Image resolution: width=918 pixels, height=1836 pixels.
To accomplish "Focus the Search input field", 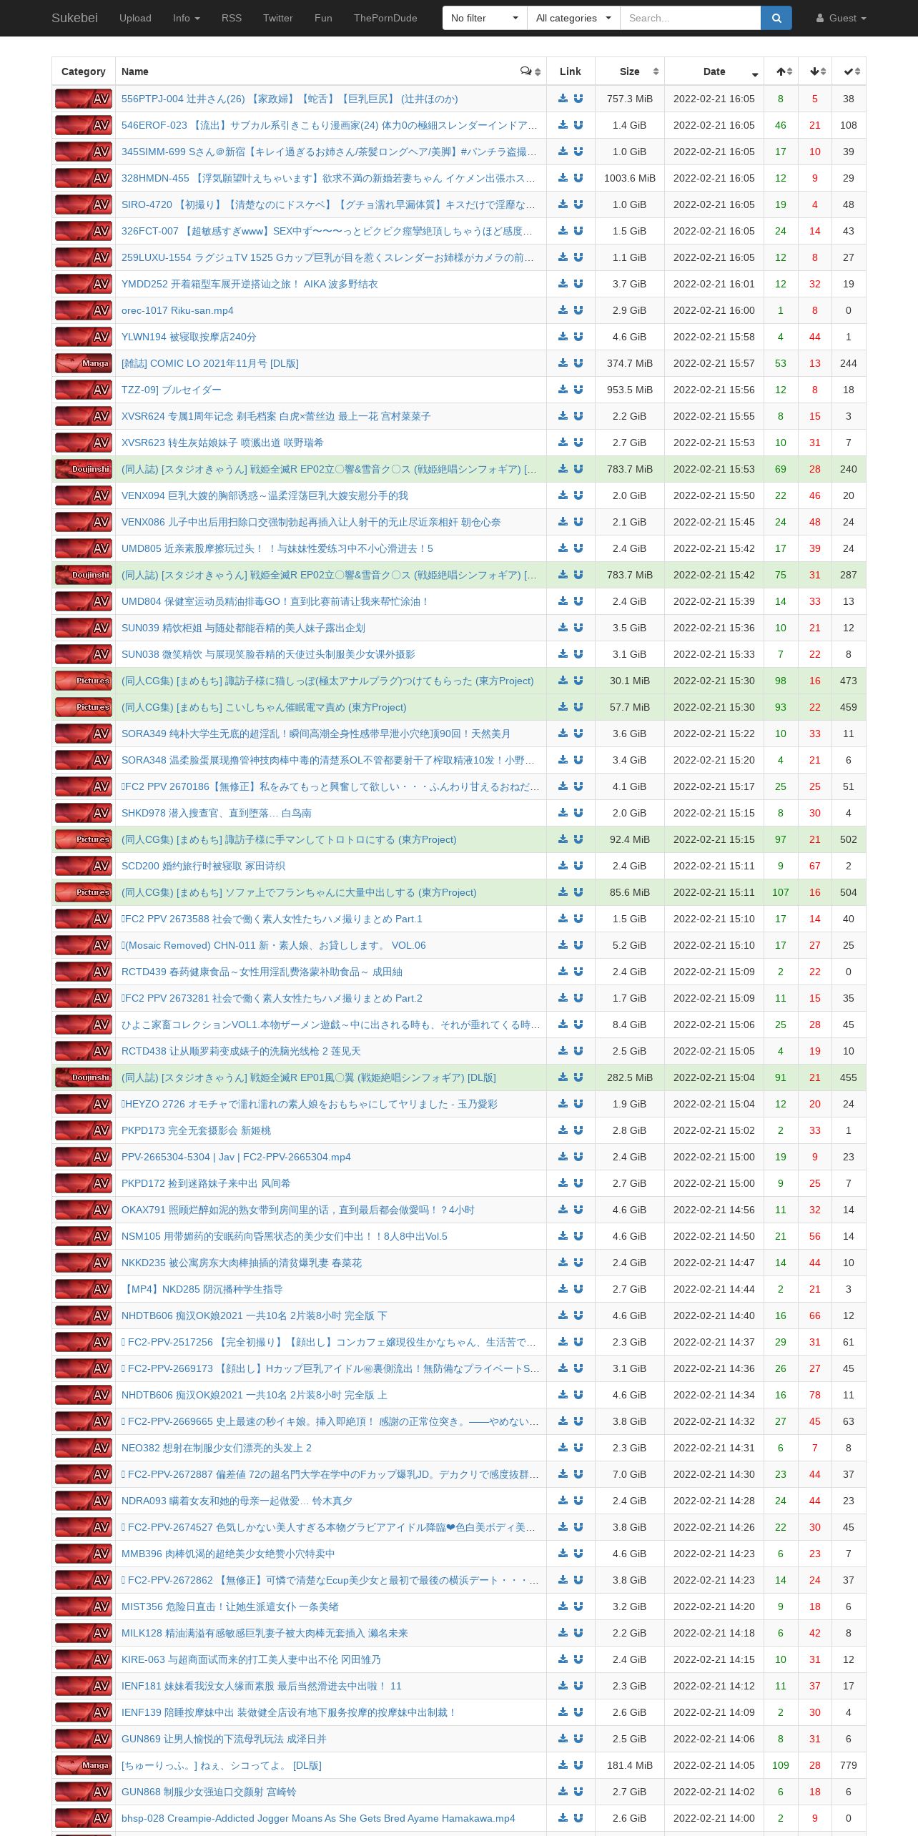I will [x=690, y=18].
